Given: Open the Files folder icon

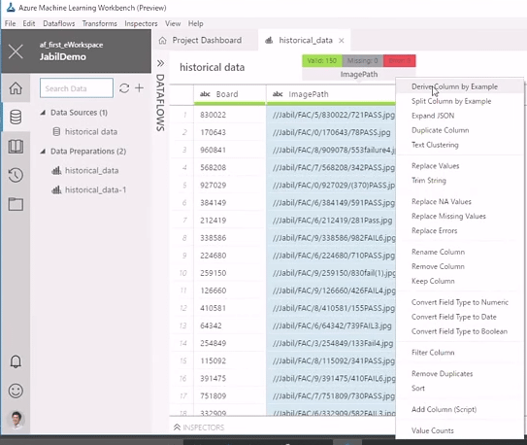Looking at the screenshot, I should click(16, 204).
